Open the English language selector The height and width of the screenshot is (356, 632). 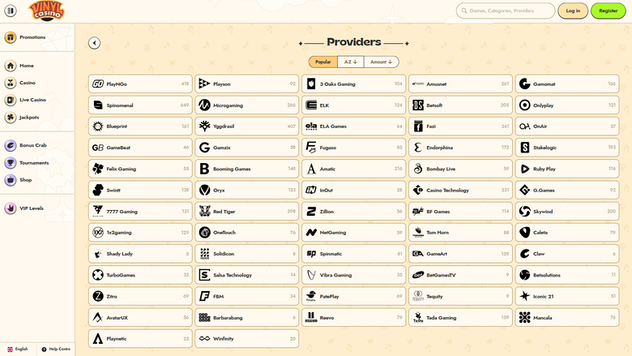click(18, 349)
